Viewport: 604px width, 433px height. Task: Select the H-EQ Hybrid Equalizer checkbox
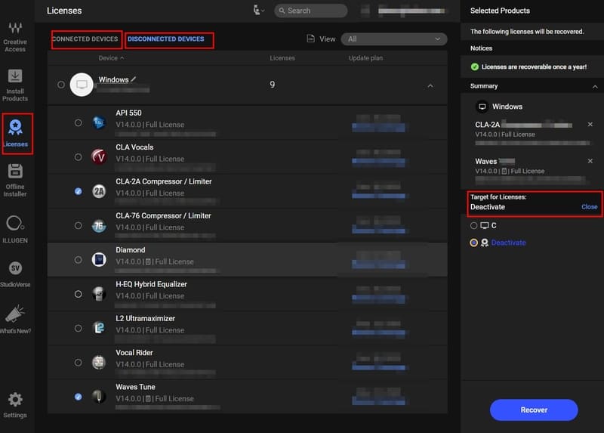pyautogui.click(x=79, y=294)
